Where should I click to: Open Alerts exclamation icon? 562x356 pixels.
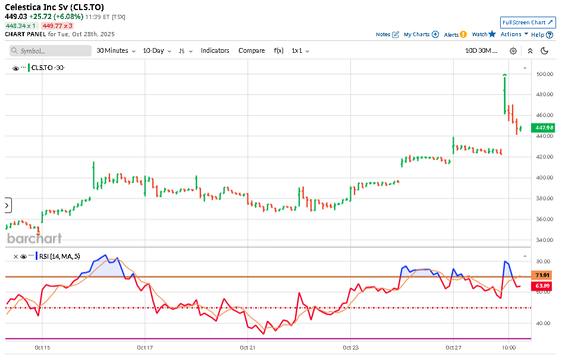click(463, 34)
